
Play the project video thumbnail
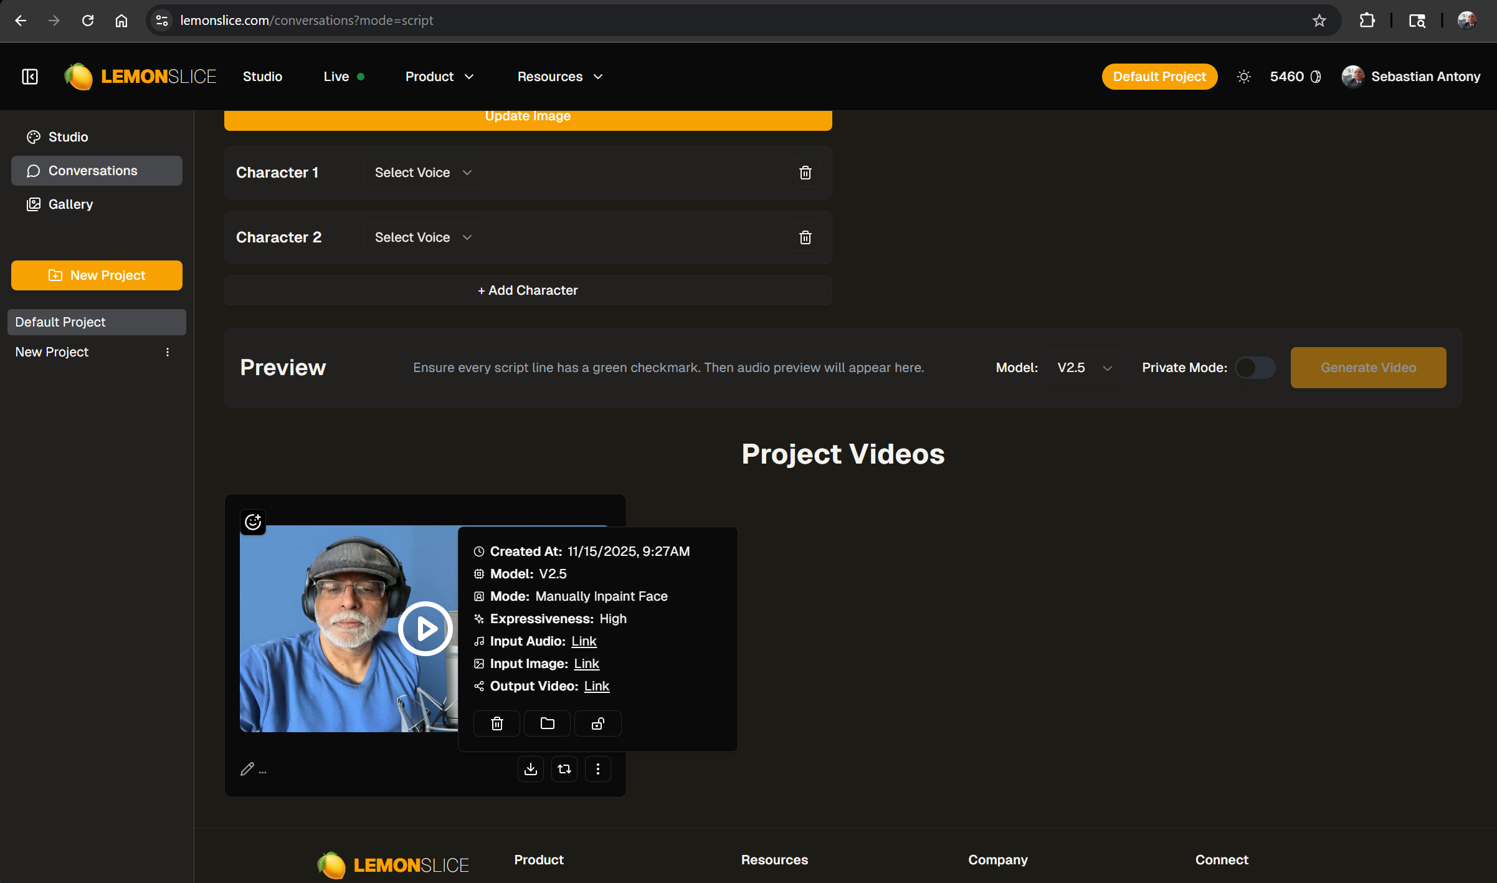(425, 628)
